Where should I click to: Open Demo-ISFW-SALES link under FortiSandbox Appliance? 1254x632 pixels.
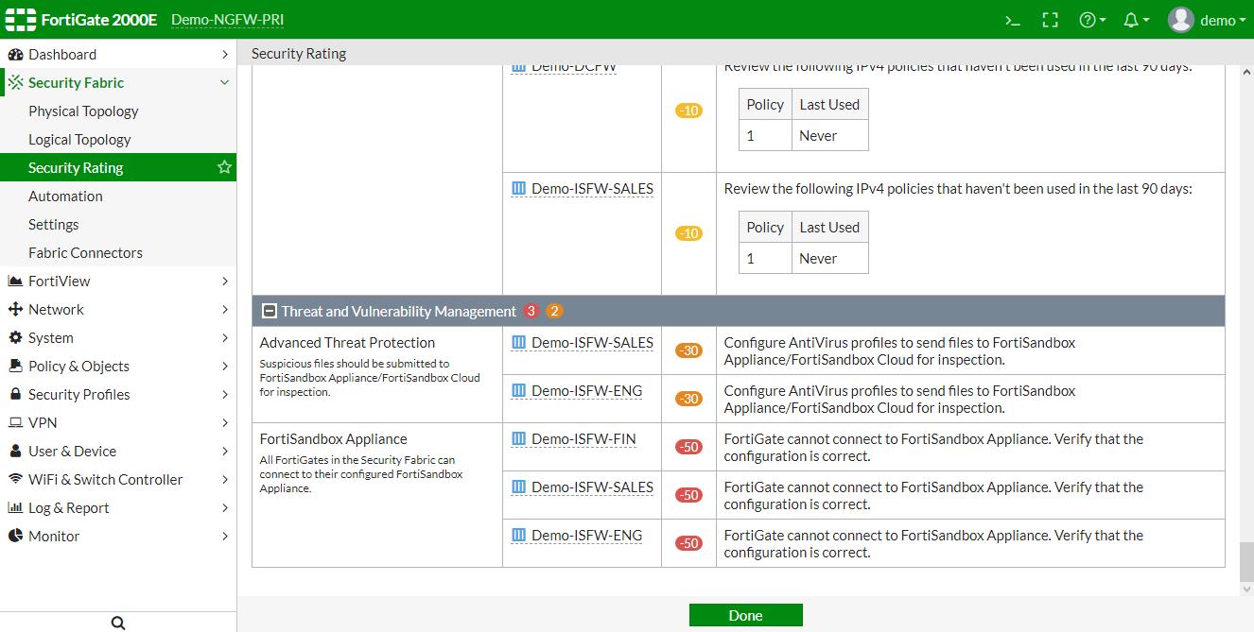click(x=592, y=487)
